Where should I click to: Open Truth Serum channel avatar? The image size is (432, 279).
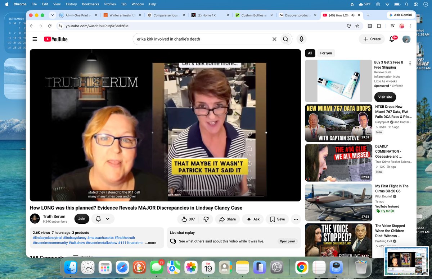click(35, 219)
